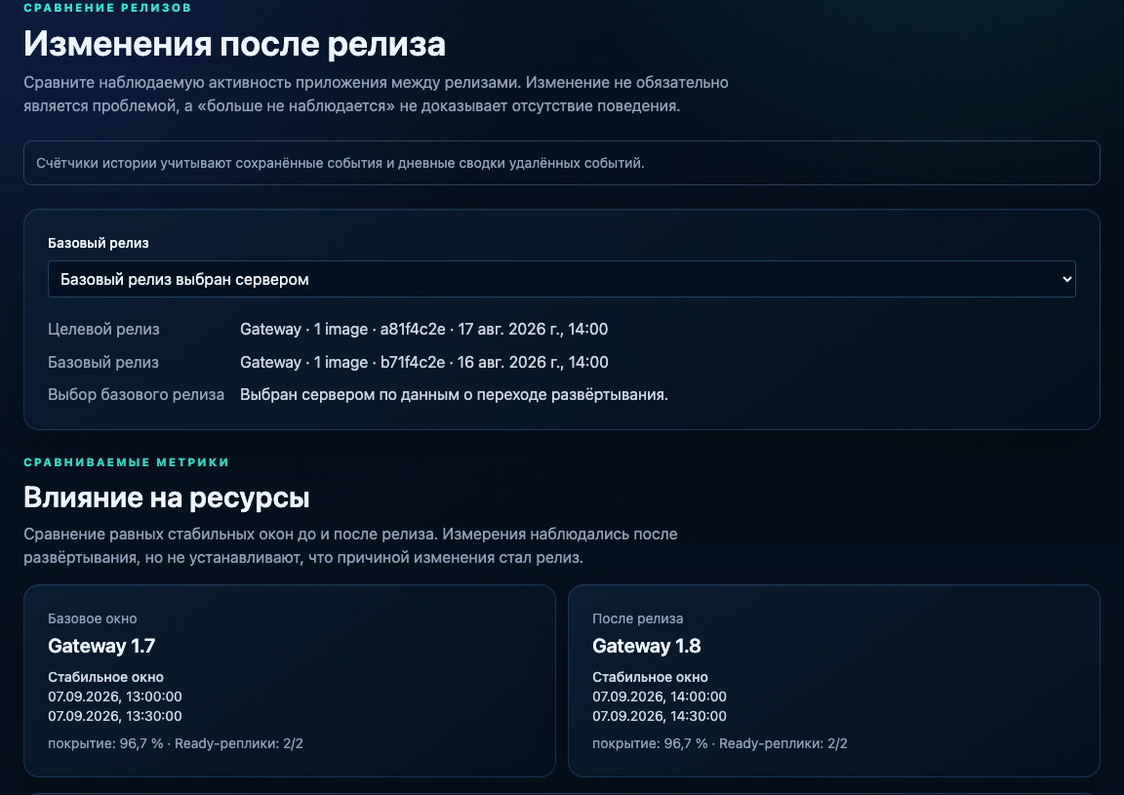Click coverage text in the Gateway 1.7 card
This screenshot has height=795, width=1124.
(176, 743)
